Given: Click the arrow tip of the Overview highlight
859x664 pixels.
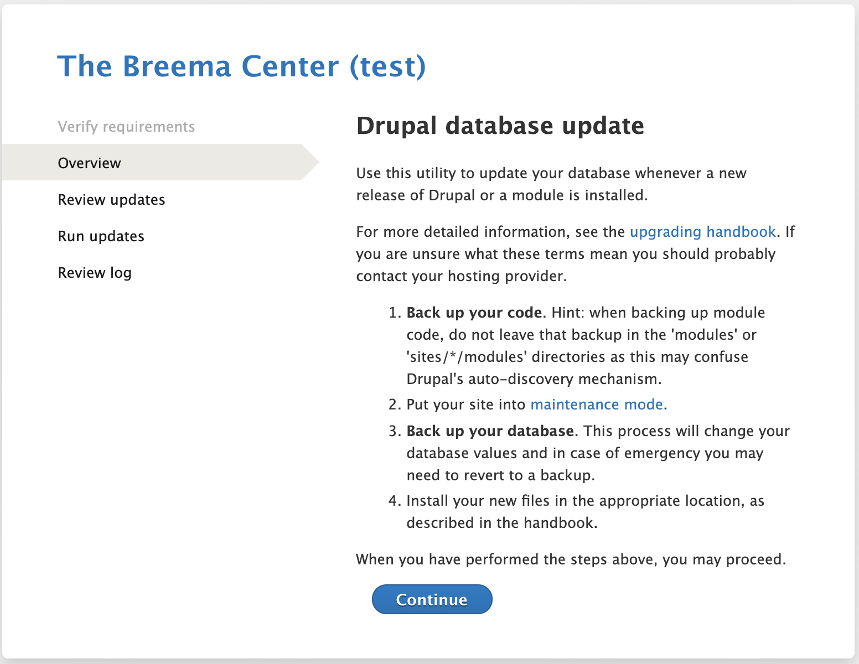Looking at the screenshot, I should pos(313,162).
